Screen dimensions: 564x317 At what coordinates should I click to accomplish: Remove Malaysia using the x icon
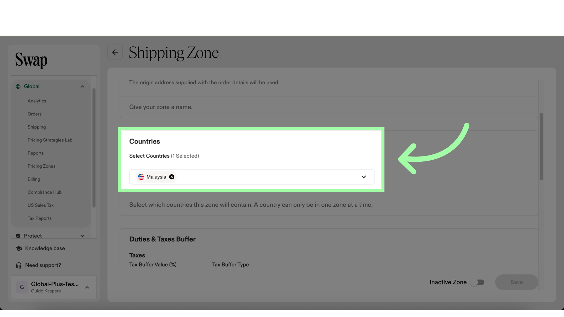pos(172,177)
